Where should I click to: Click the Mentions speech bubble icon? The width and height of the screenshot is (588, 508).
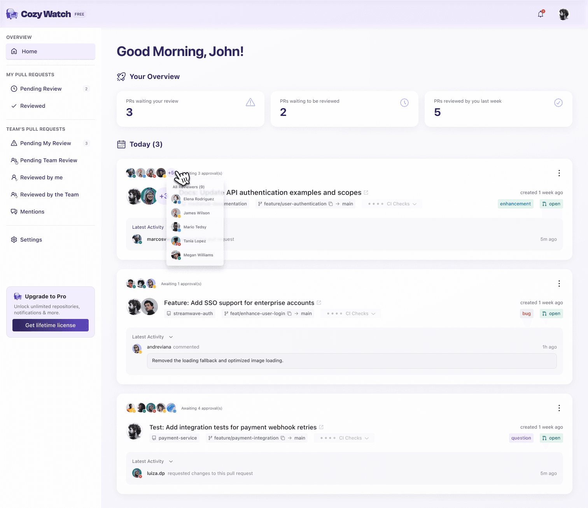14,212
